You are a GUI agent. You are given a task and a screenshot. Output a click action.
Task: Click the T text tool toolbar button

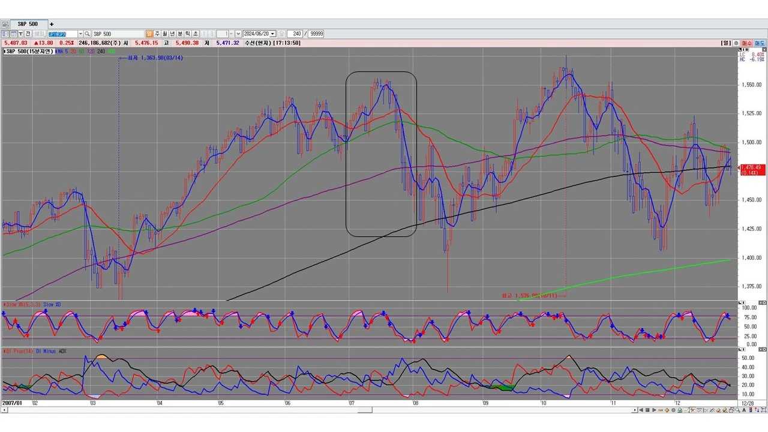(x=22, y=34)
